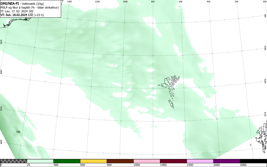
Task: Click the light purple 1500–2000 legend swatch
Action: [x=200, y=161]
